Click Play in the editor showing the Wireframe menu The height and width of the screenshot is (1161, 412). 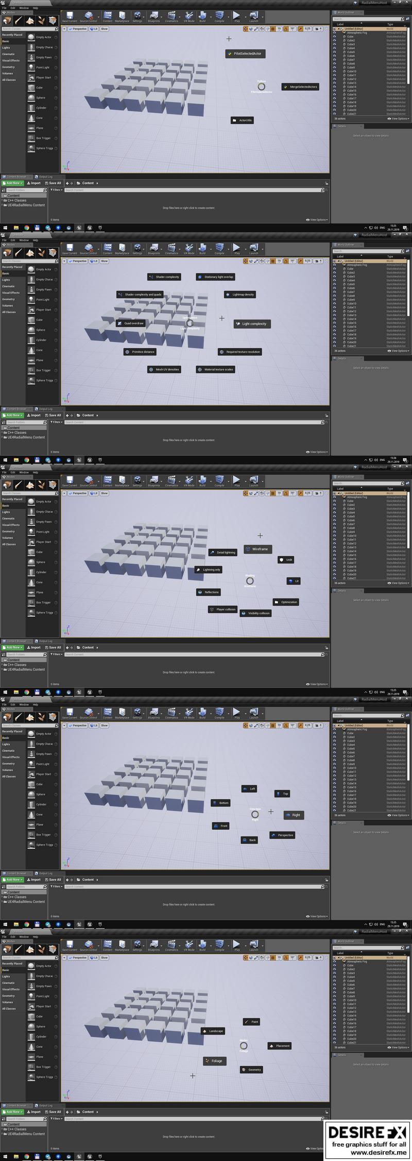[237, 482]
